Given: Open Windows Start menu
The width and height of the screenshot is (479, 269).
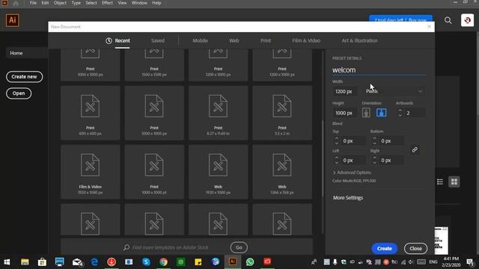Looking at the screenshot, I should [7, 262].
